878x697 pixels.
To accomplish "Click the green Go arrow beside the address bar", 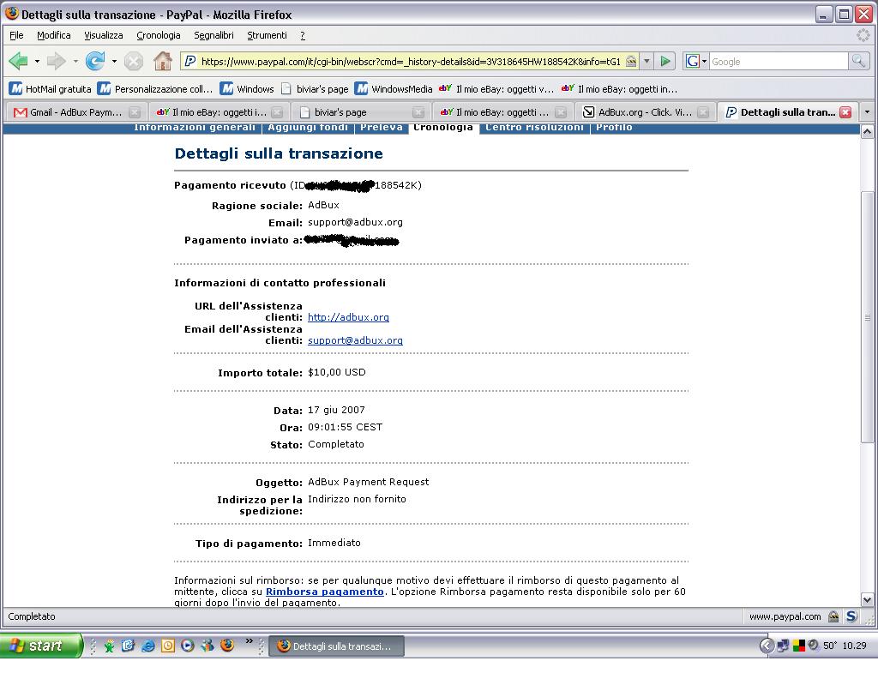I will 665,61.
